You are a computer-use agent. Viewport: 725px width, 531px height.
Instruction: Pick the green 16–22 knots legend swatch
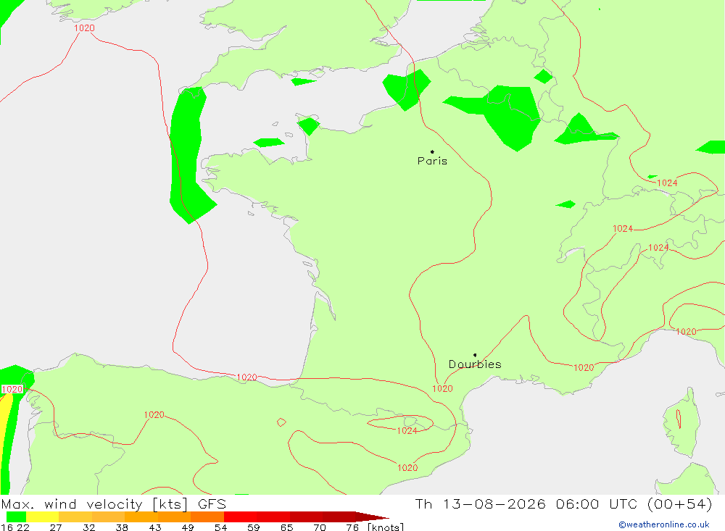click(16, 517)
